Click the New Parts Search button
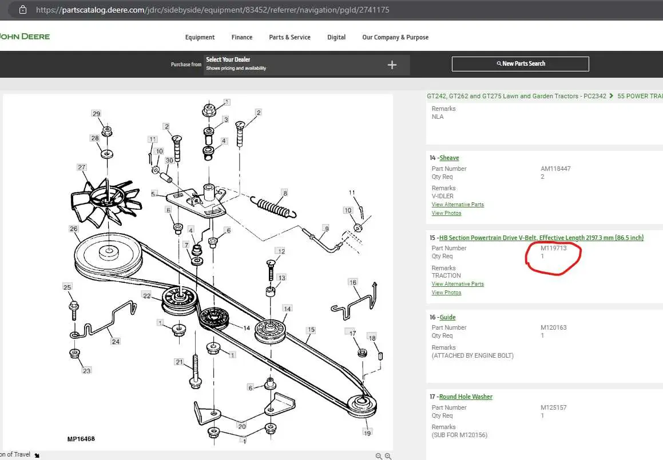The width and height of the screenshot is (663, 460). pyautogui.click(x=520, y=64)
